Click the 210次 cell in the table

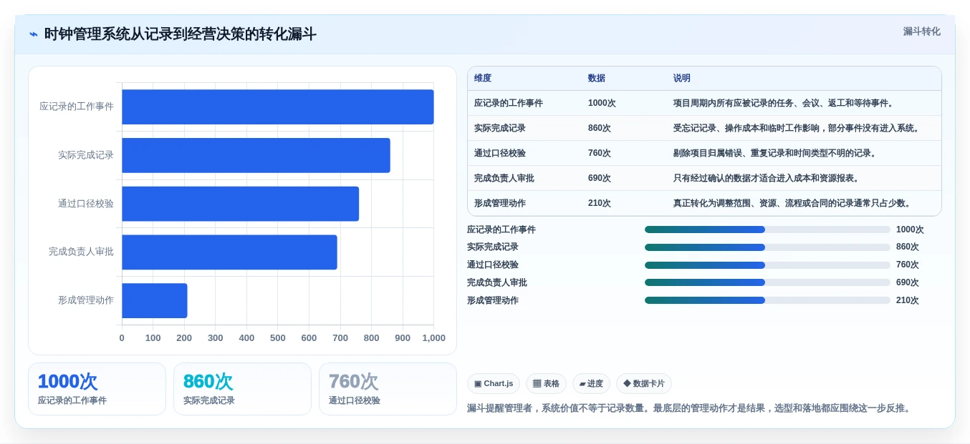pos(600,203)
